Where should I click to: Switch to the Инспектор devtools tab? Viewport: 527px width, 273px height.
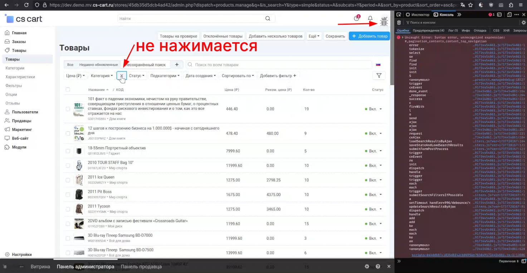[418, 15]
